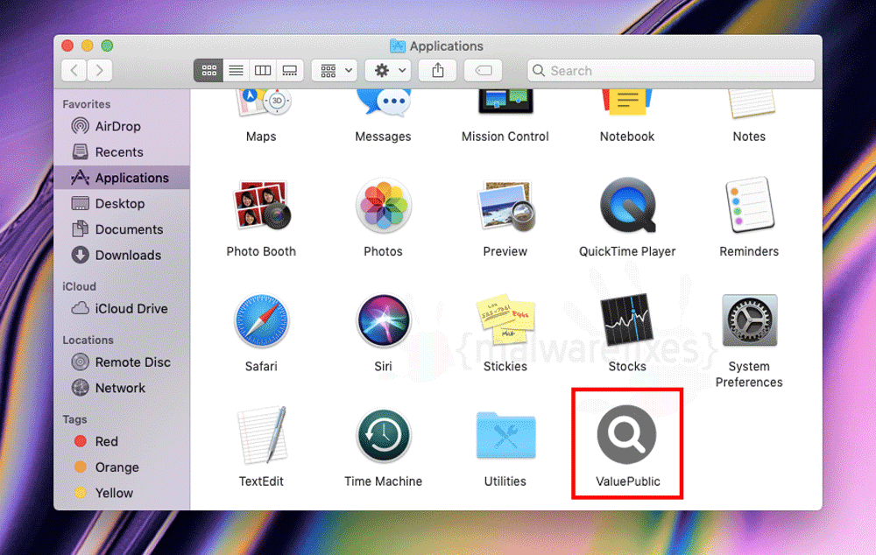Click the Safari compass icon
The width and height of the screenshot is (876, 555).
pos(261,320)
